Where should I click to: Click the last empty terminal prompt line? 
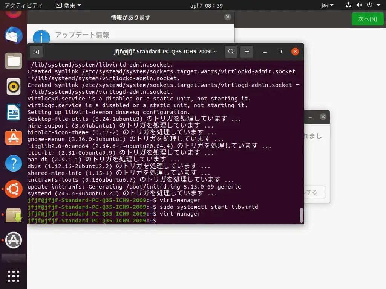[92, 221]
